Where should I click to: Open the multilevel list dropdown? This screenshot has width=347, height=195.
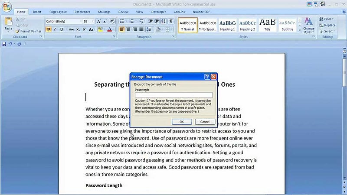point(145,21)
